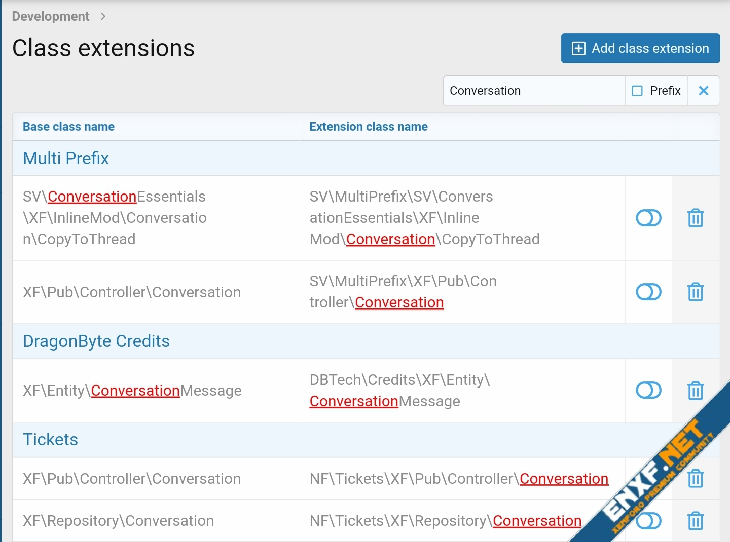730x542 pixels.
Task: Click the Add class extension button
Action: point(640,49)
